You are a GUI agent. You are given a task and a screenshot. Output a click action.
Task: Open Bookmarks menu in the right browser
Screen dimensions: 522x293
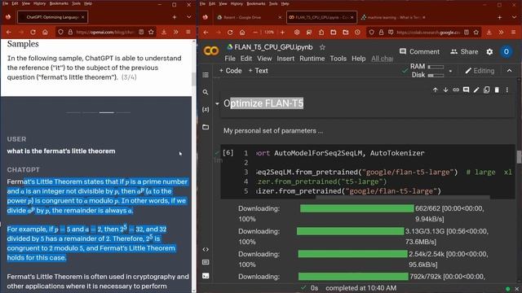pyautogui.click(x=255, y=3)
